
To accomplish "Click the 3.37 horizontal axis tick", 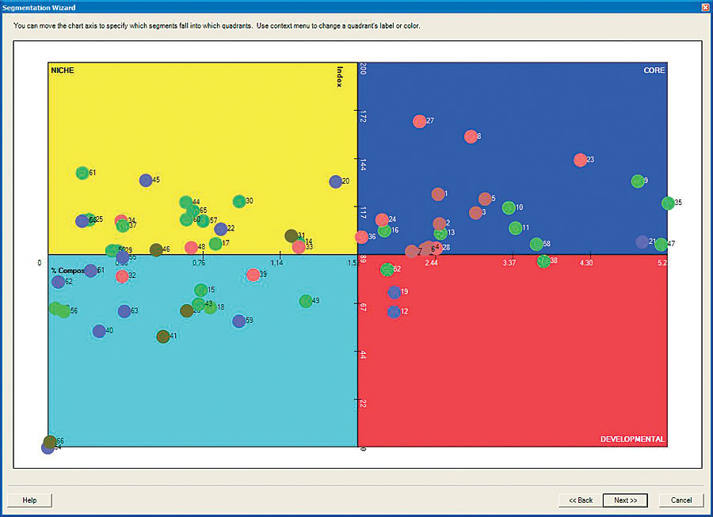I will (509, 263).
